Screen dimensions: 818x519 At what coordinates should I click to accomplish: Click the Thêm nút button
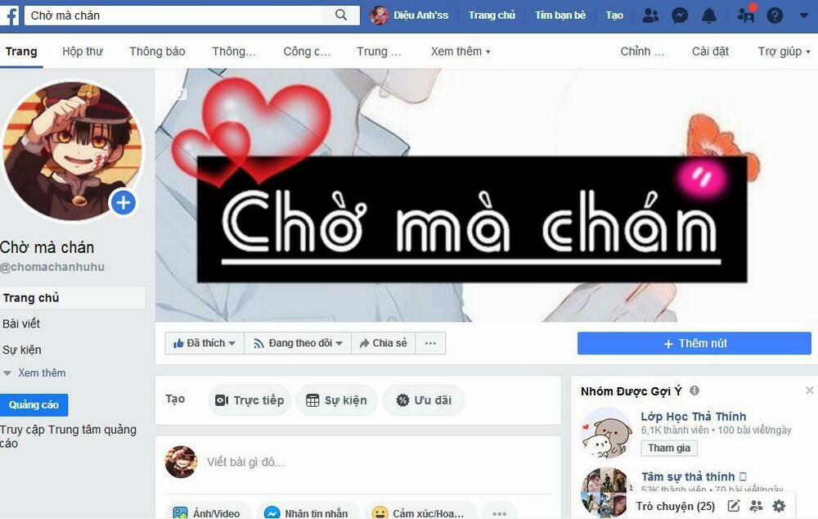click(694, 344)
